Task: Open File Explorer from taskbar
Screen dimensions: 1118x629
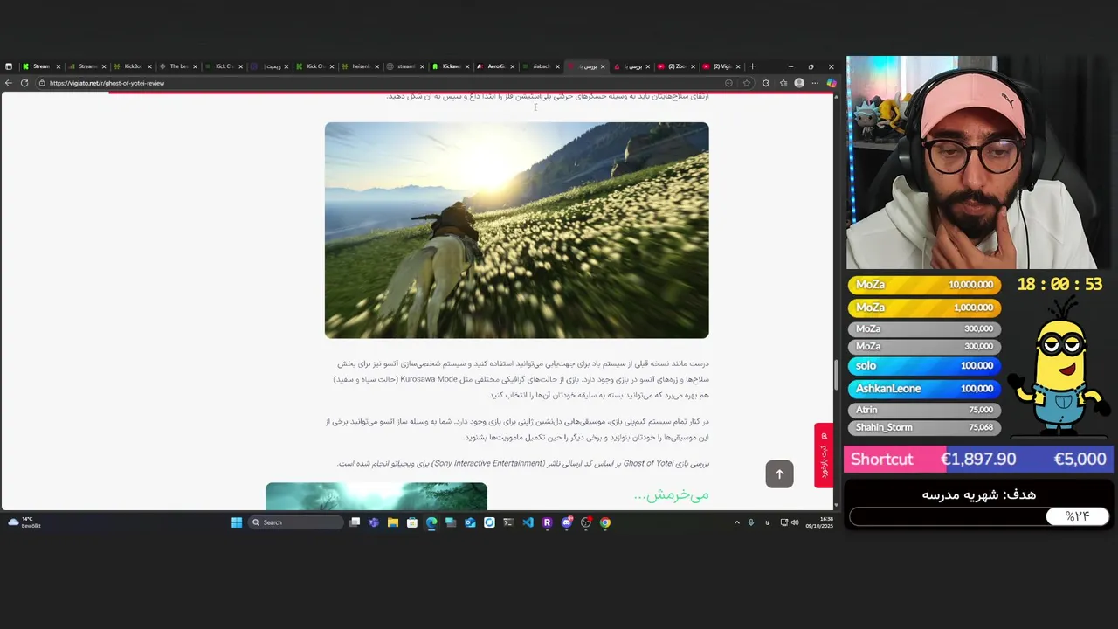Action: point(393,522)
